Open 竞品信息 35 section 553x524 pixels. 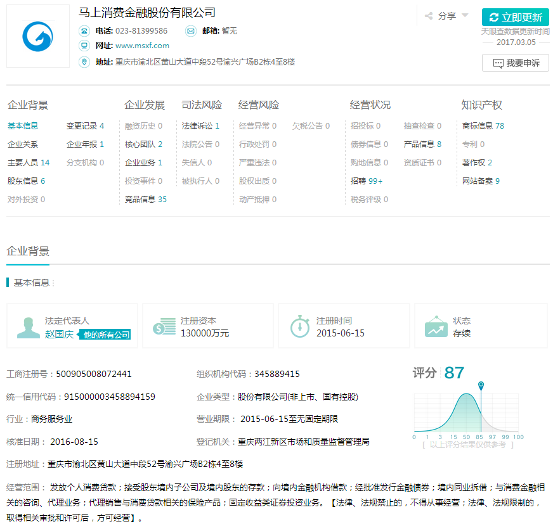pos(146,199)
